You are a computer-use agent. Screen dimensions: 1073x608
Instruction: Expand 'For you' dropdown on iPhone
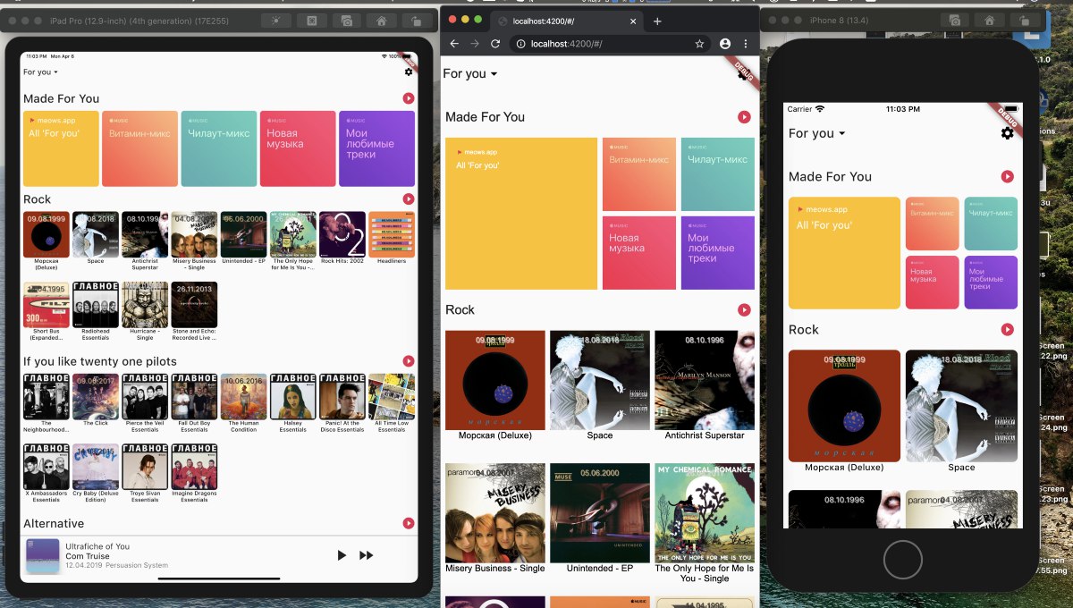click(817, 133)
